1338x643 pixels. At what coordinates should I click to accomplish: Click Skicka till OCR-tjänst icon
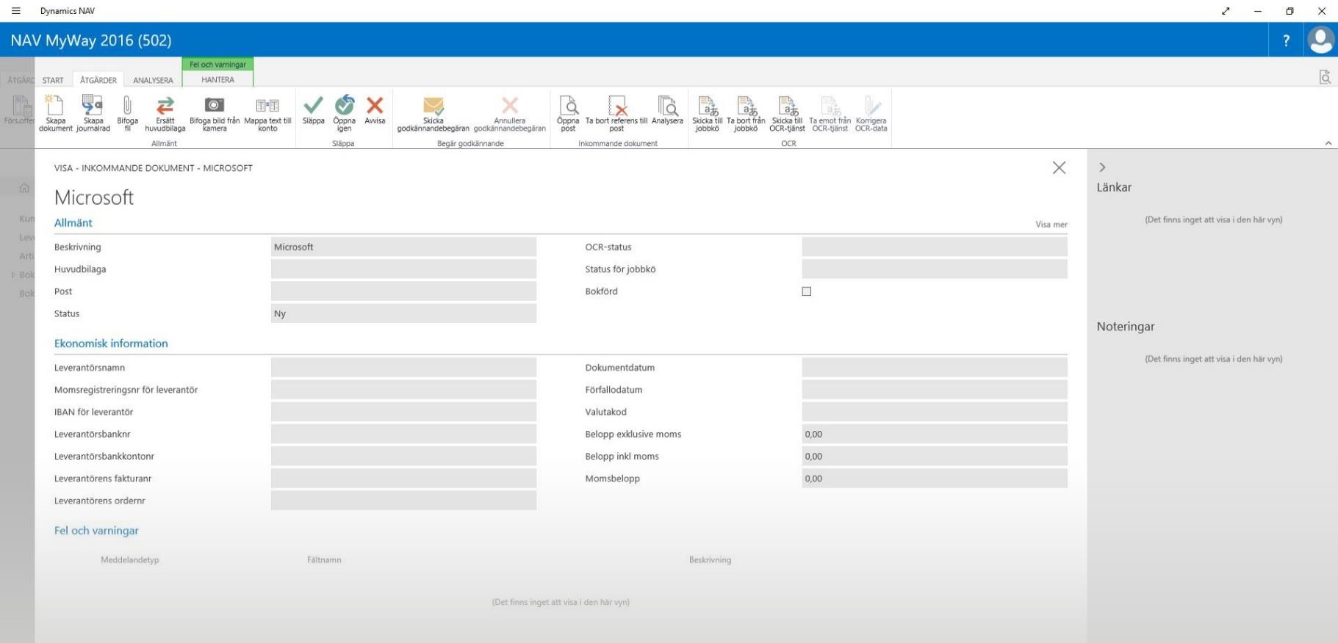click(787, 106)
